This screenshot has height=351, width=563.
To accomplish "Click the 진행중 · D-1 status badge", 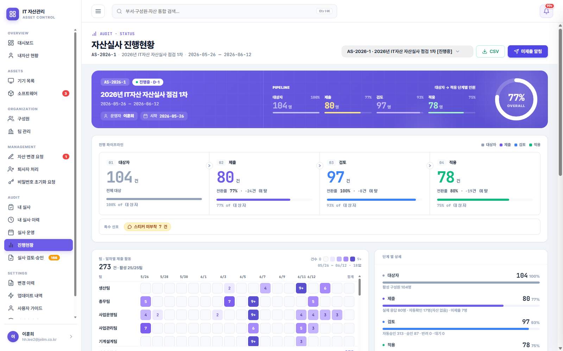I will point(148,82).
